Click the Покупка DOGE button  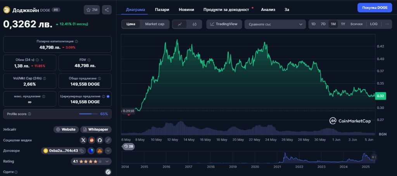[x=375, y=7]
